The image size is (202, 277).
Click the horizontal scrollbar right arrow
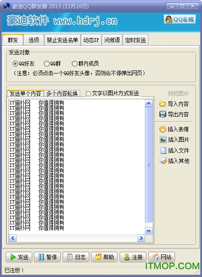tap(141, 238)
